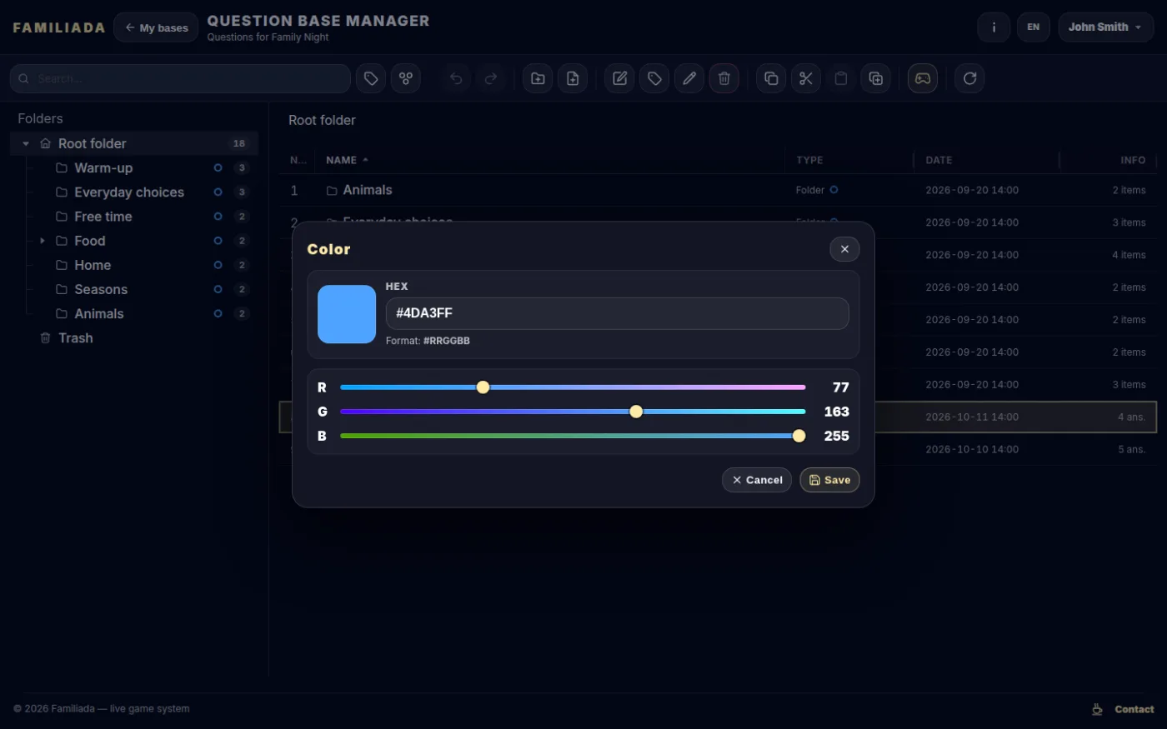
Task: Open the EN language selector
Action: coord(1033,27)
